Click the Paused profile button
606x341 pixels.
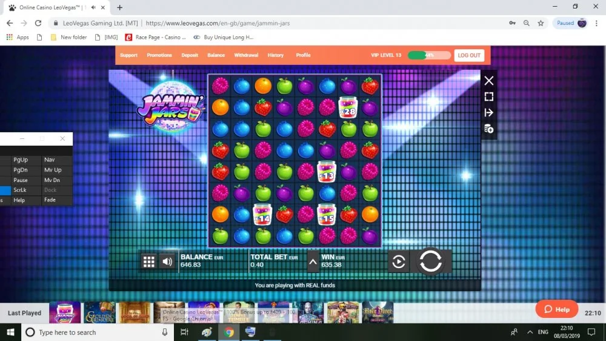coord(571,23)
